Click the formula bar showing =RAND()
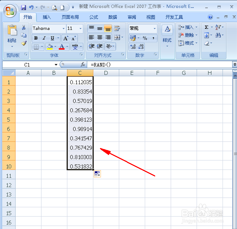 (160, 65)
